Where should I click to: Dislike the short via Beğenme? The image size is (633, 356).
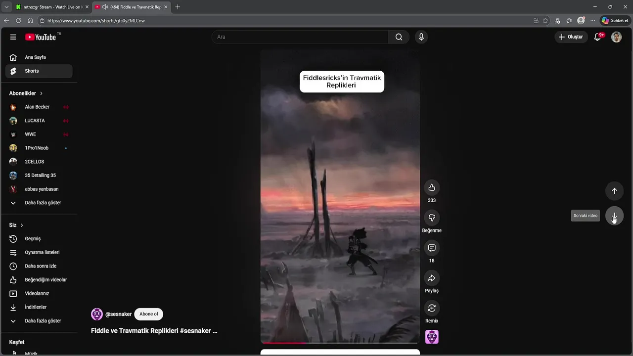click(x=432, y=218)
